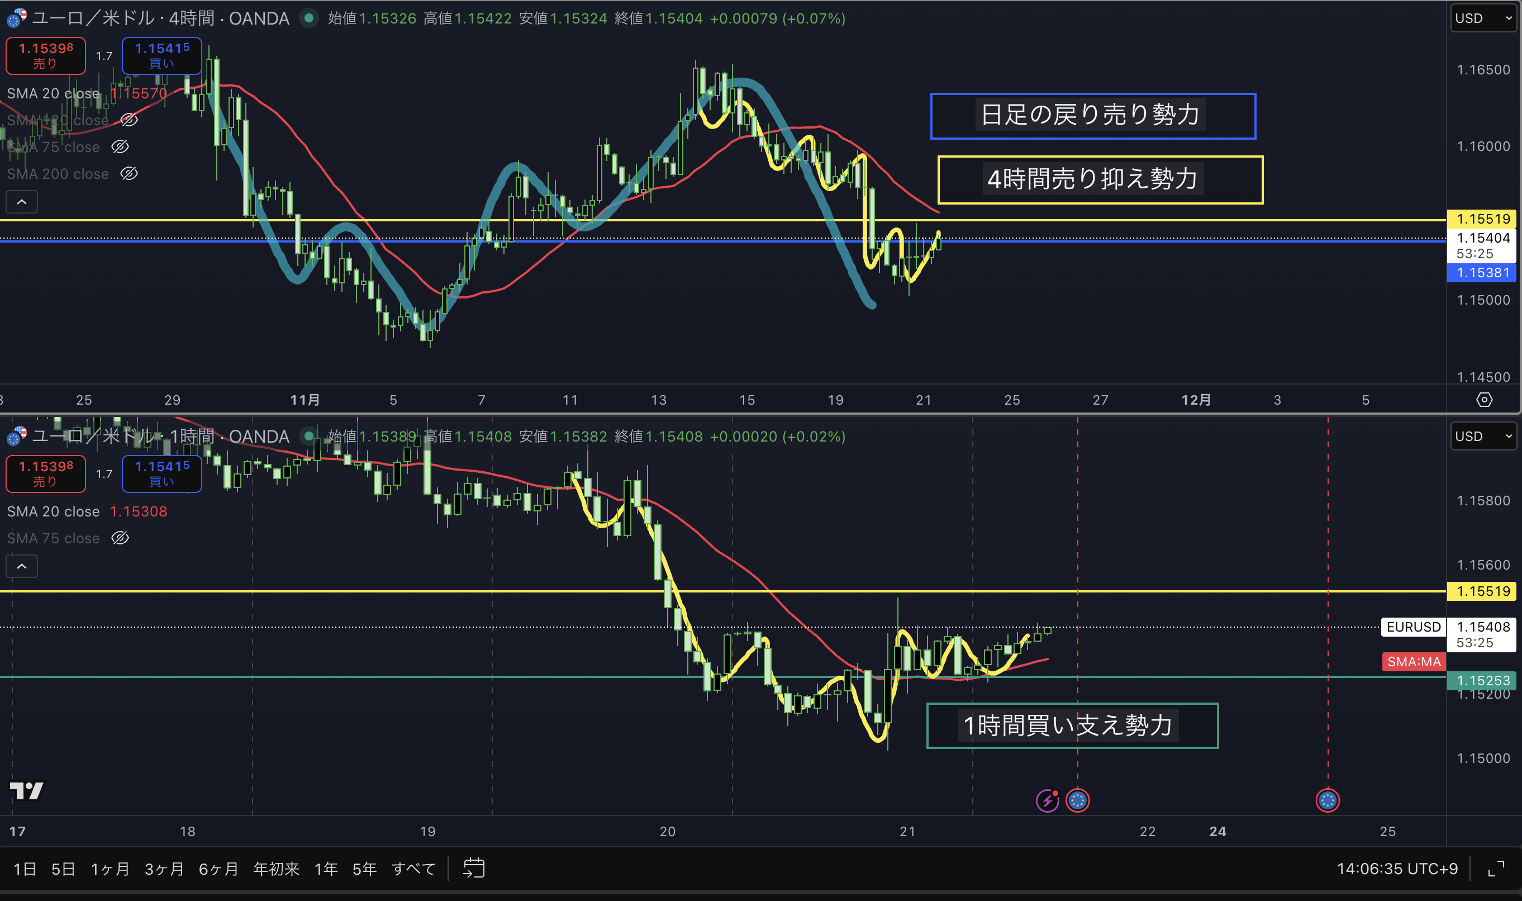
Task: Collapse indicator legend on 4-hour chart
Action: 22,202
